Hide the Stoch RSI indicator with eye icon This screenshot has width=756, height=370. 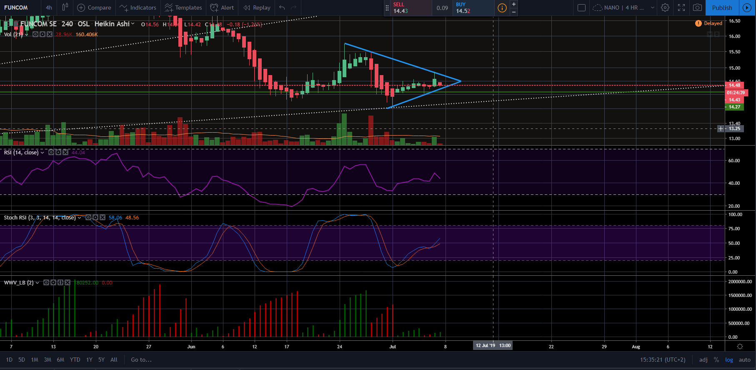[88, 217]
